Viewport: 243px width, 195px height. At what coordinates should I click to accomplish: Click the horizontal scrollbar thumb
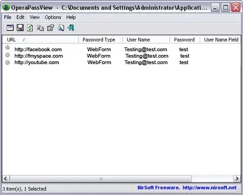point(101,179)
